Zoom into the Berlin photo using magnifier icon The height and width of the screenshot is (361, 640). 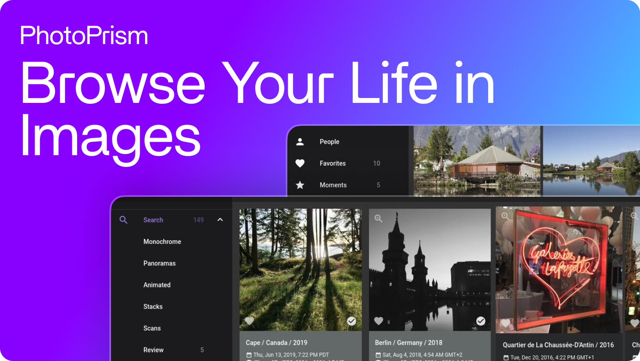tap(378, 218)
